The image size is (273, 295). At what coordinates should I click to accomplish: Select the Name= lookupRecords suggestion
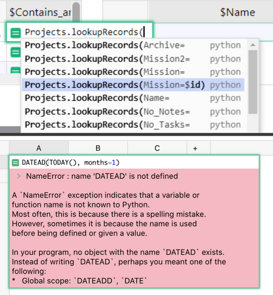pyautogui.click(x=133, y=98)
